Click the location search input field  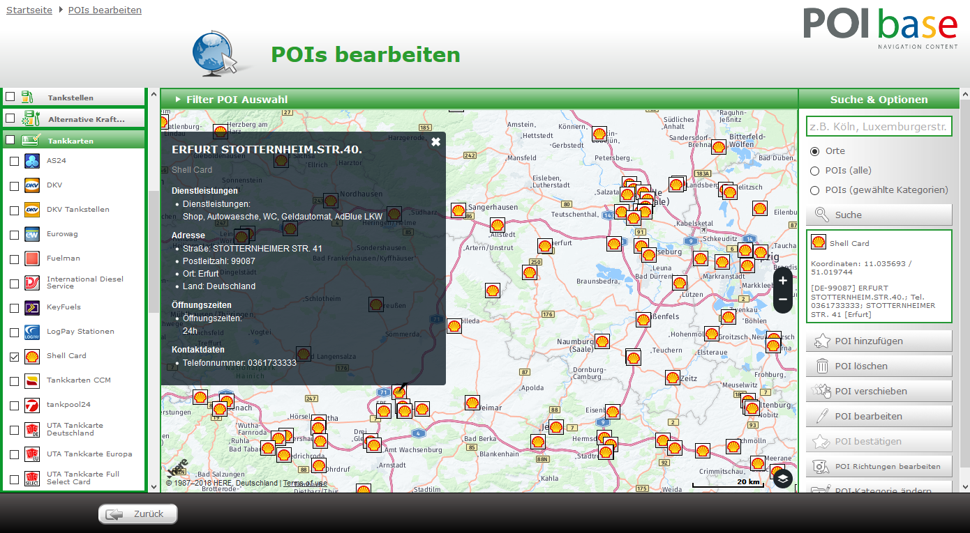point(879,126)
